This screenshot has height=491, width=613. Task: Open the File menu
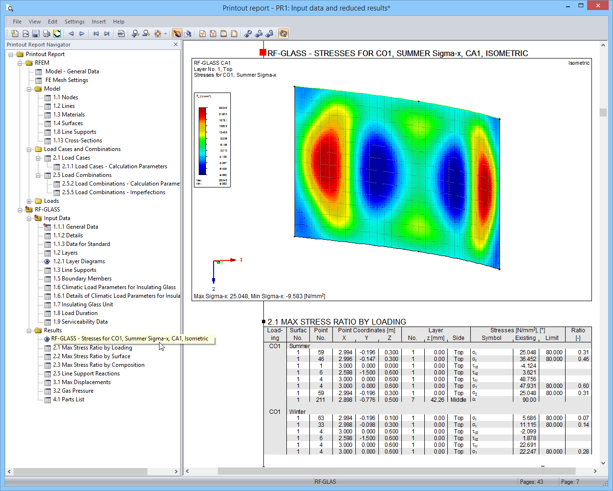(17, 22)
